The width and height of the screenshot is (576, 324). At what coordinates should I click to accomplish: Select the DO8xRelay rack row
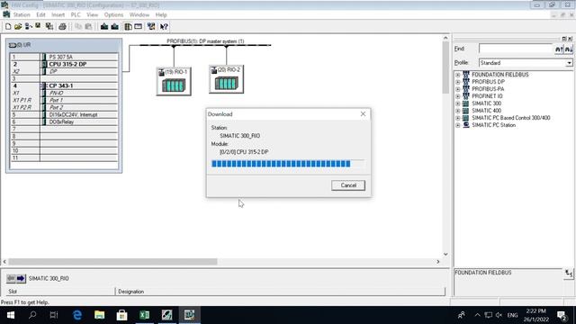tap(64, 122)
